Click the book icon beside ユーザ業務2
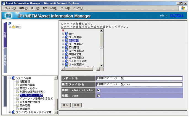Image resolution: width=189 pixels, height=117 pixels. 66,51
